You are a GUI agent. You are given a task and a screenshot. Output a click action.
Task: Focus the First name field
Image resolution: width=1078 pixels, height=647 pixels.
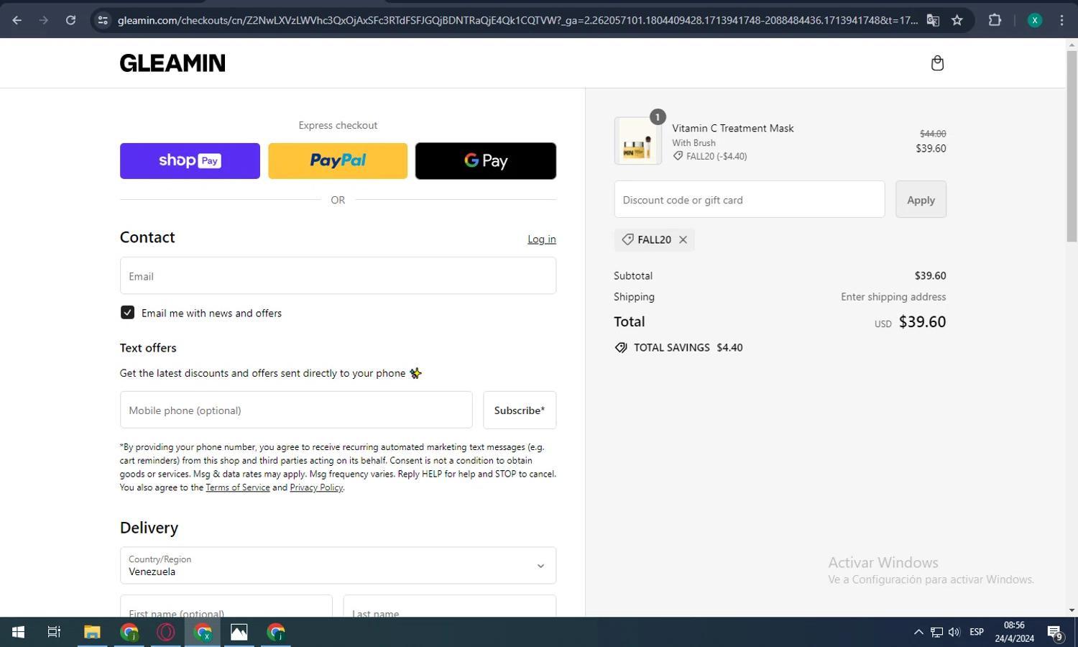pos(226,607)
